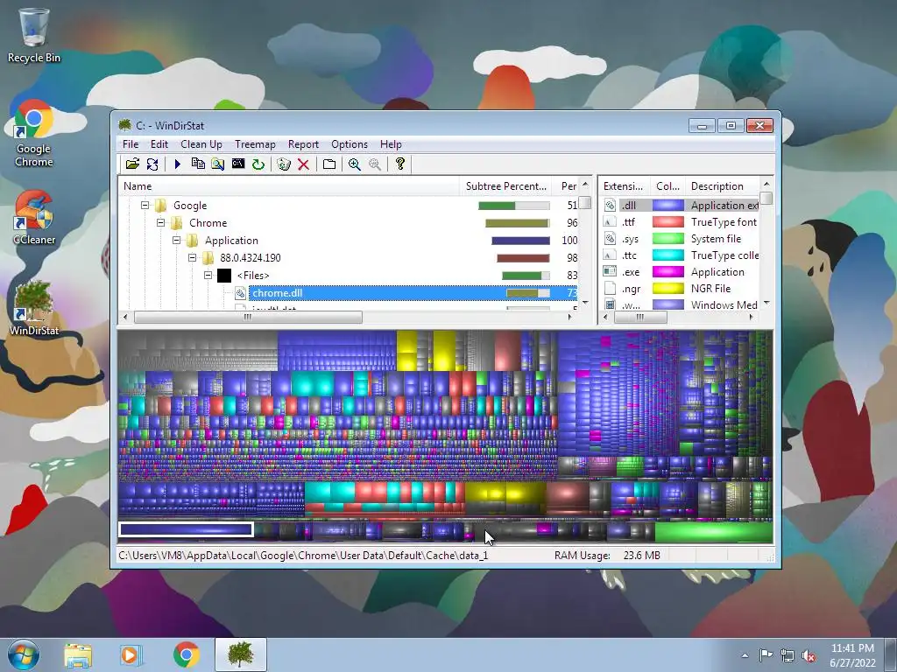
Task: Click the white folder outline toolbar icon
Action: [x=329, y=164]
